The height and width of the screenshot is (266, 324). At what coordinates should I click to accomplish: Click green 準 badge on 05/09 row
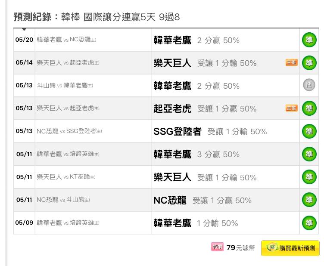(x=309, y=223)
